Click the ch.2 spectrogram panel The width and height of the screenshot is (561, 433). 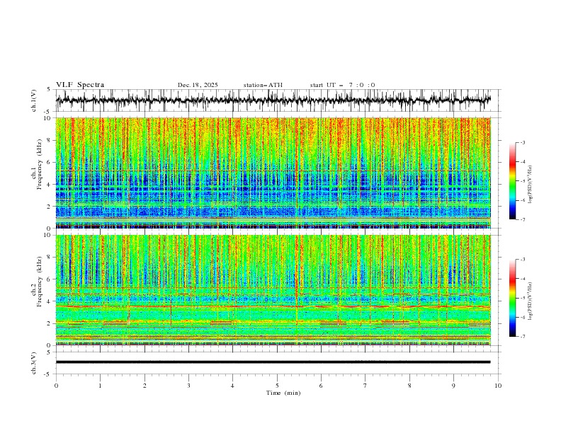click(273, 290)
